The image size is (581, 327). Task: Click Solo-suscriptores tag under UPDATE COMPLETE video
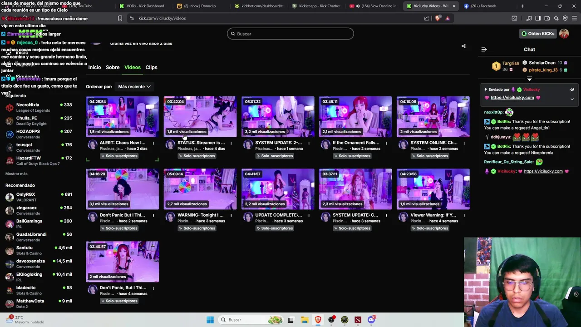[x=274, y=228]
